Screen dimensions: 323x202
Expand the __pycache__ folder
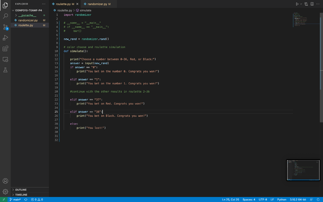click(x=27, y=15)
